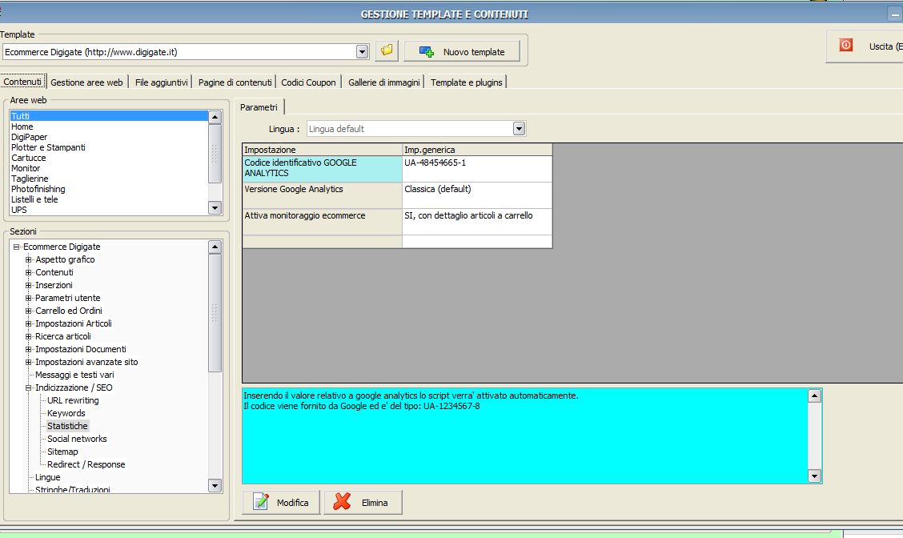Switch to Gestione aree web tab

pyautogui.click(x=86, y=82)
